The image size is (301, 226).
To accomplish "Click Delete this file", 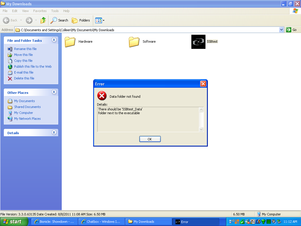I will click(x=24, y=78).
